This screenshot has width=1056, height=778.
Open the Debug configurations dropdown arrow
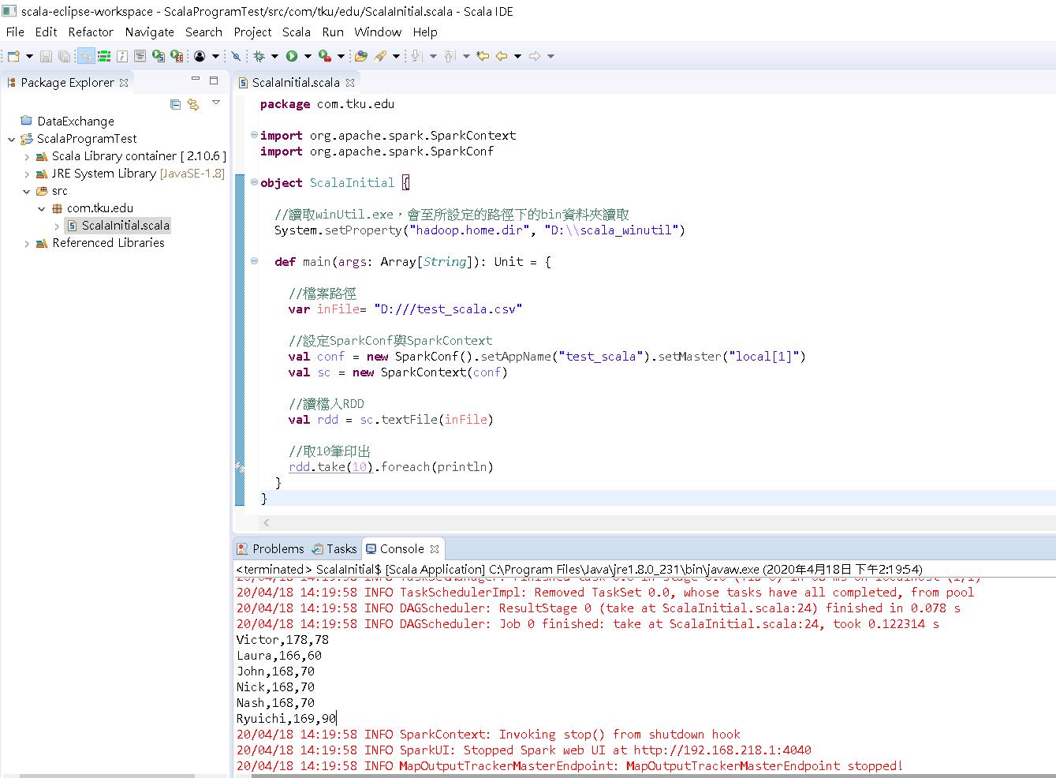[274, 56]
